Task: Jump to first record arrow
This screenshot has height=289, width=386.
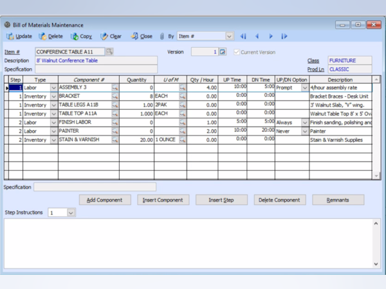Action: (243, 37)
